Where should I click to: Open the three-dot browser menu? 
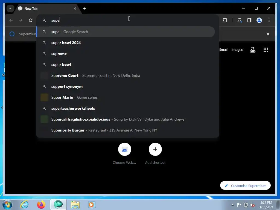(x=269, y=20)
